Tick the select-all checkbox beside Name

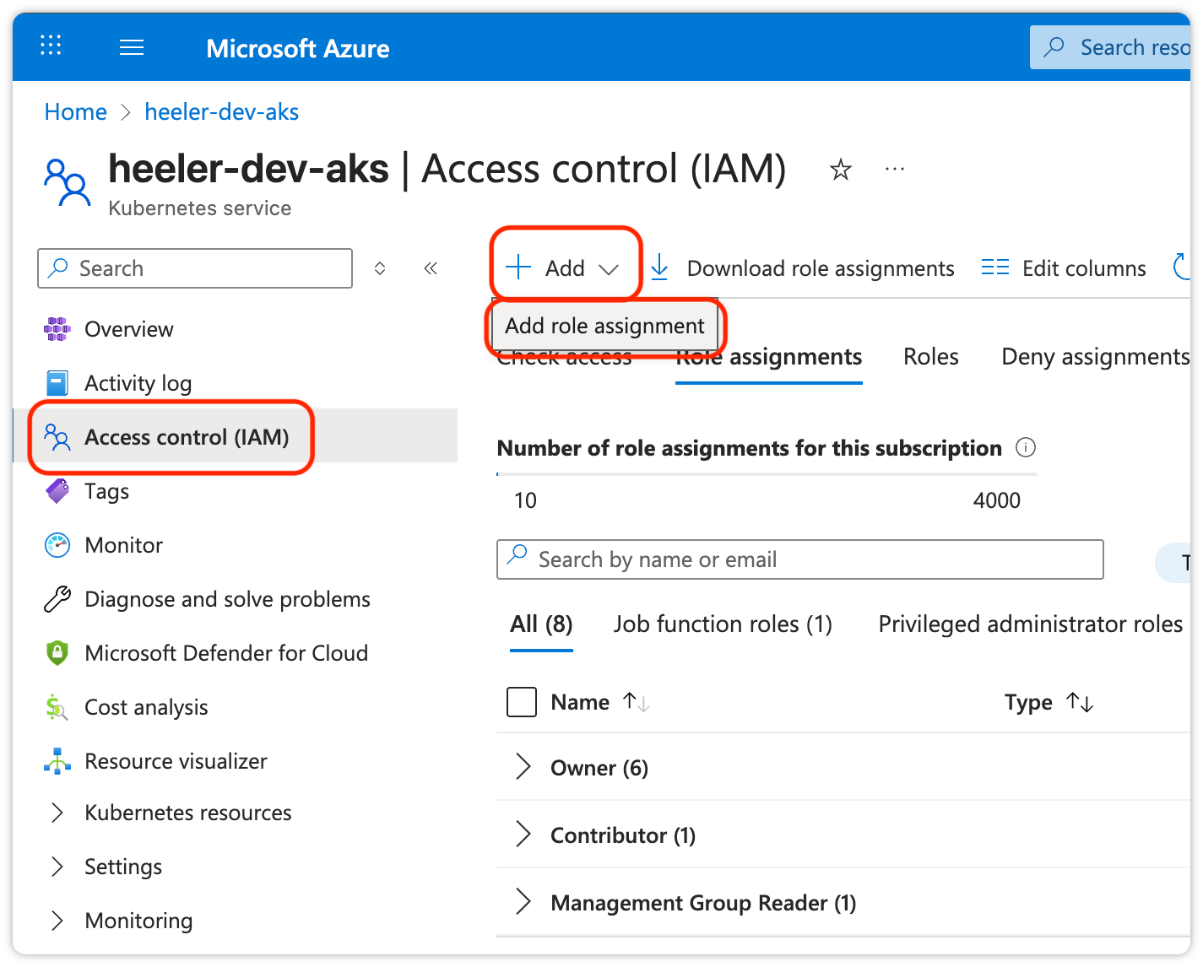click(522, 702)
